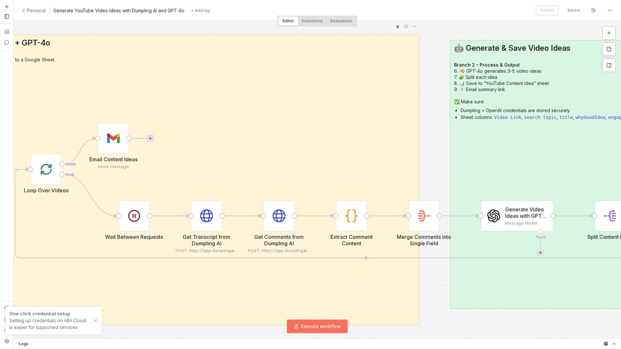Click the 'send: message' subtitle
Image resolution: width=621 pixels, height=349 pixels.
tap(113, 166)
